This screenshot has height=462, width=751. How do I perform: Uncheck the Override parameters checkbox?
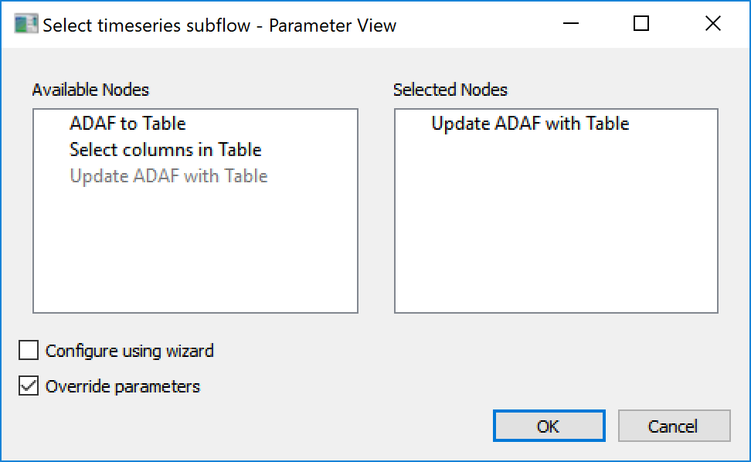point(29,386)
